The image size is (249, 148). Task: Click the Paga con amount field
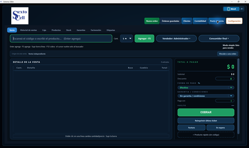pyautogui.click(x=225, y=101)
